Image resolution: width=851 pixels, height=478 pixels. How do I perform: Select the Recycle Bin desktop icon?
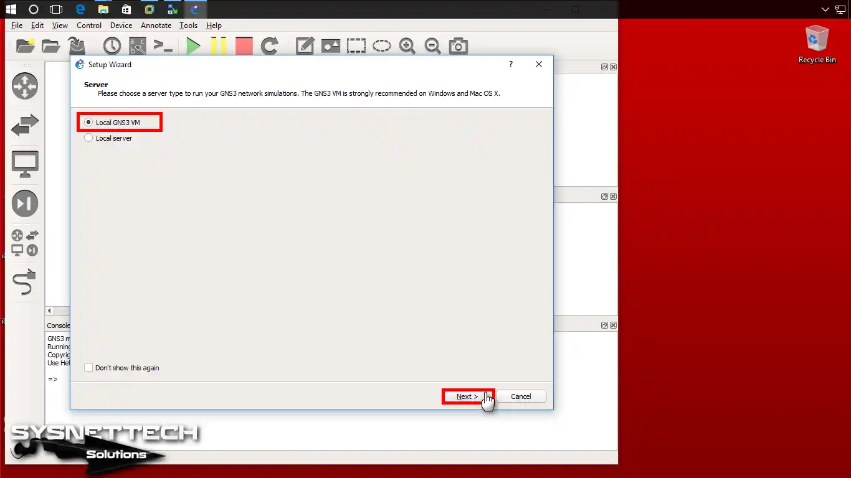click(x=817, y=44)
